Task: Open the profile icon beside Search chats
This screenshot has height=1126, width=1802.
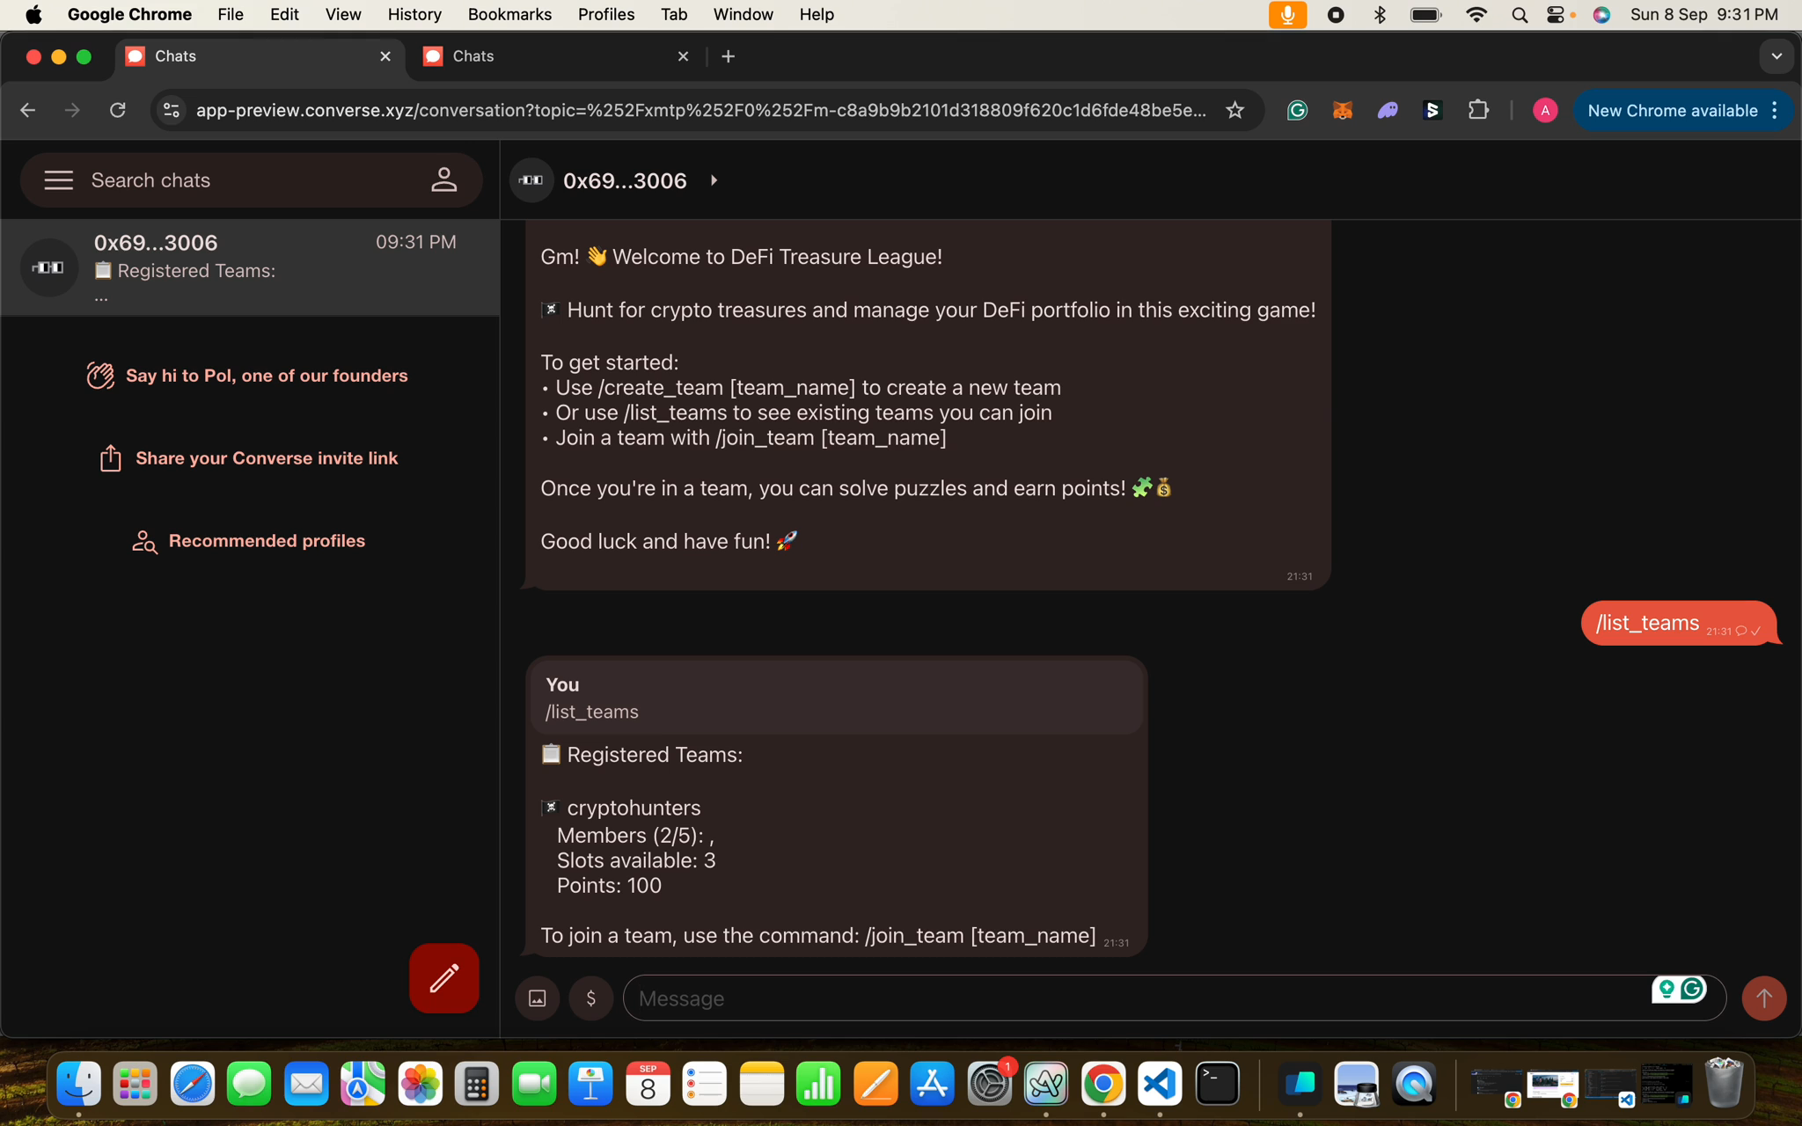Action: click(443, 180)
